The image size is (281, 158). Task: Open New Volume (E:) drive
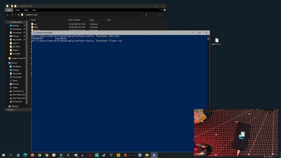tap(18, 98)
